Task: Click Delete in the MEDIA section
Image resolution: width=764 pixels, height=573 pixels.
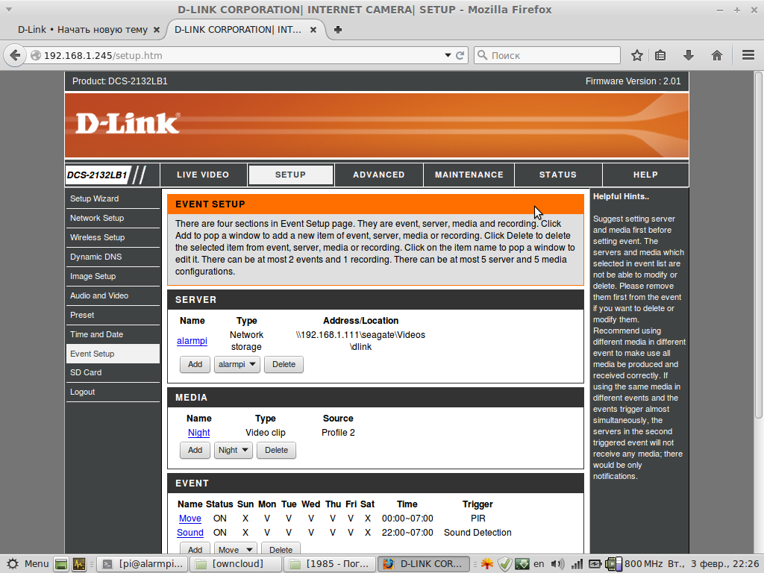Action: click(x=276, y=450)
